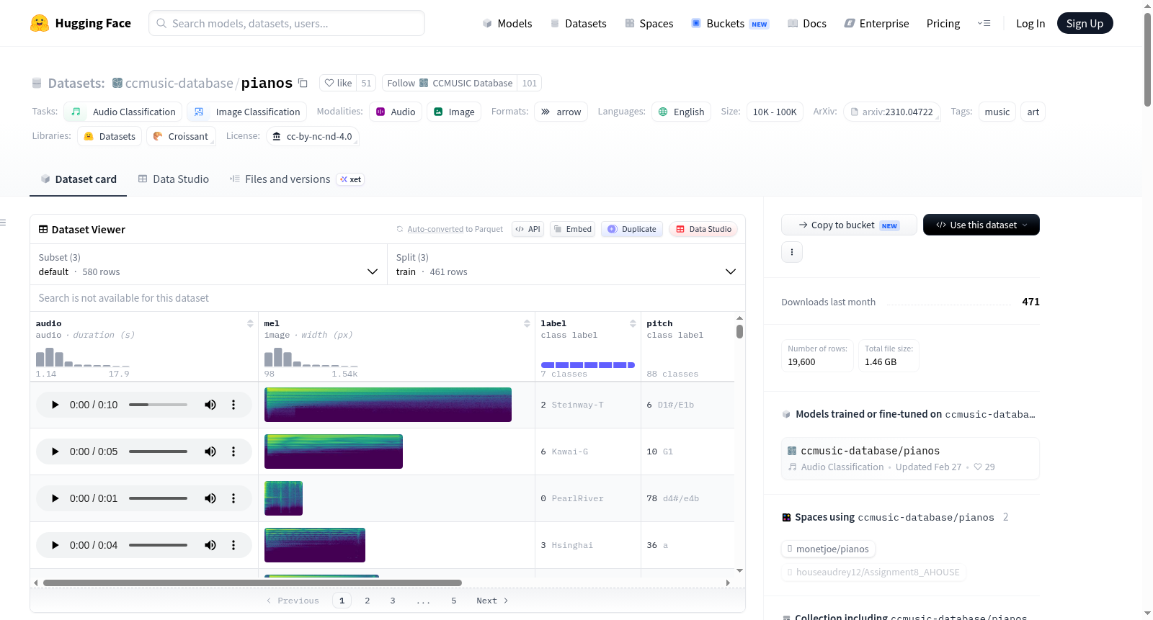
Task: Click the API button in Dataset Viewer
Action: [527, 229]
